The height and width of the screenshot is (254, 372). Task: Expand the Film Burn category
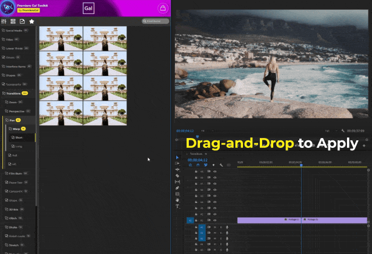(16, 173)
